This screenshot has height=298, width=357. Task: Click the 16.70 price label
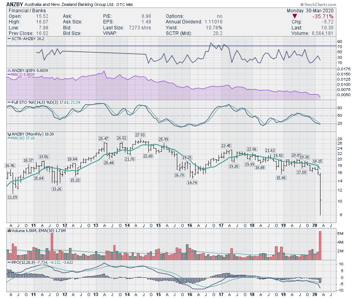point(179,175)
